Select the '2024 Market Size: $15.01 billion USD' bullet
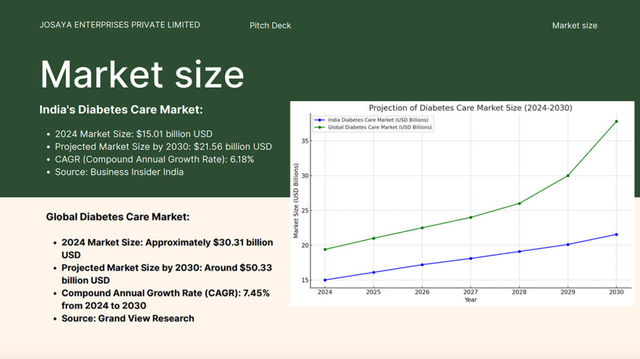Viewport: 640px width, 359px height. coord(134,134)
